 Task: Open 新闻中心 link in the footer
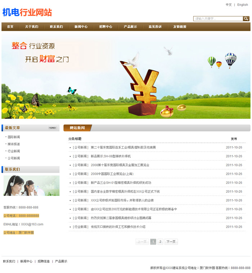click(x=26, y=261)
